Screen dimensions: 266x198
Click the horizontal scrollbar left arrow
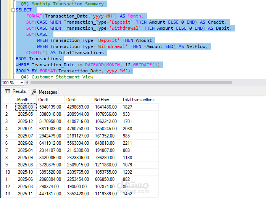pyautogui.click(x=27, y=83)
